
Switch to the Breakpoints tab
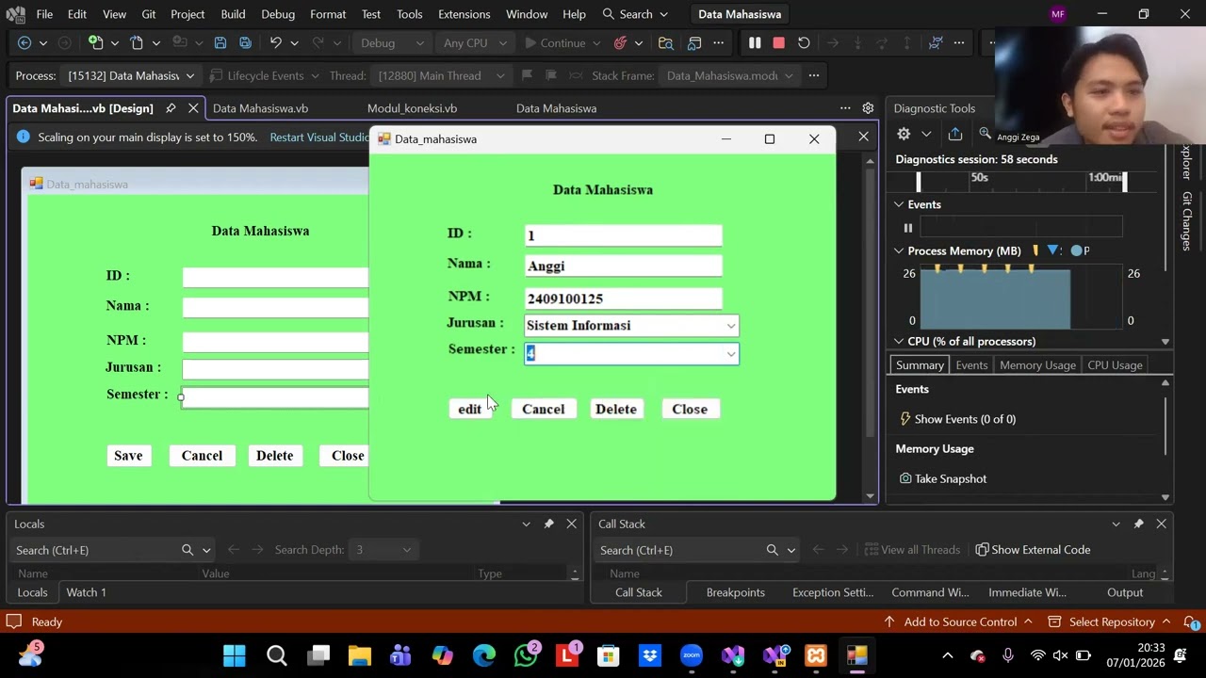click(735, 592)
